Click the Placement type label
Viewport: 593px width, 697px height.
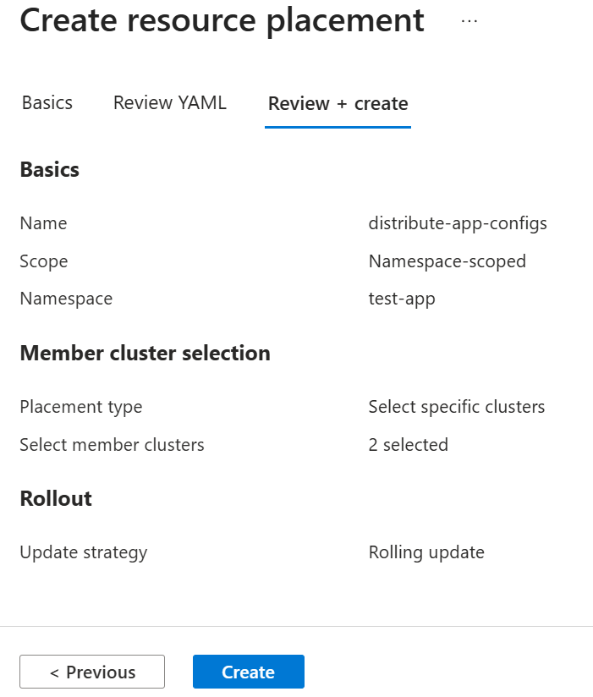click(81, 407)
